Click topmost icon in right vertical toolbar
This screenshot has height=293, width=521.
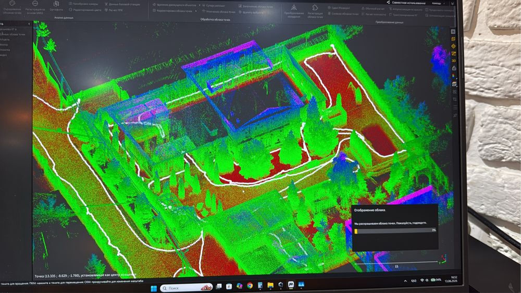(x=453, y=32)
